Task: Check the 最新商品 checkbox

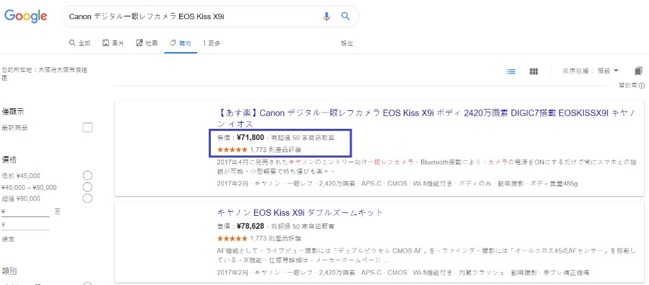Action: click(x=87, y=127)
